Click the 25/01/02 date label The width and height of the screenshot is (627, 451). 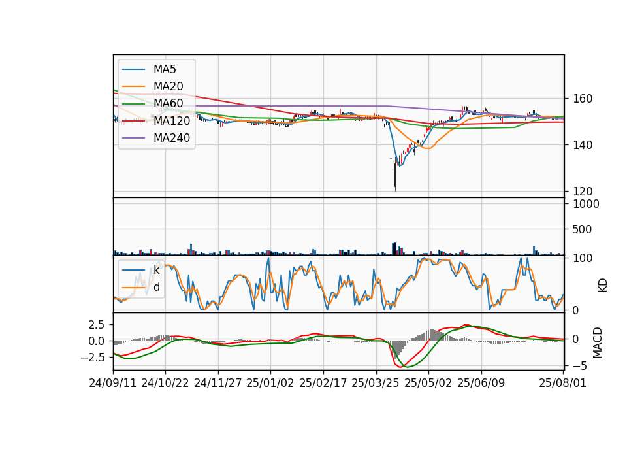[270, 383]
